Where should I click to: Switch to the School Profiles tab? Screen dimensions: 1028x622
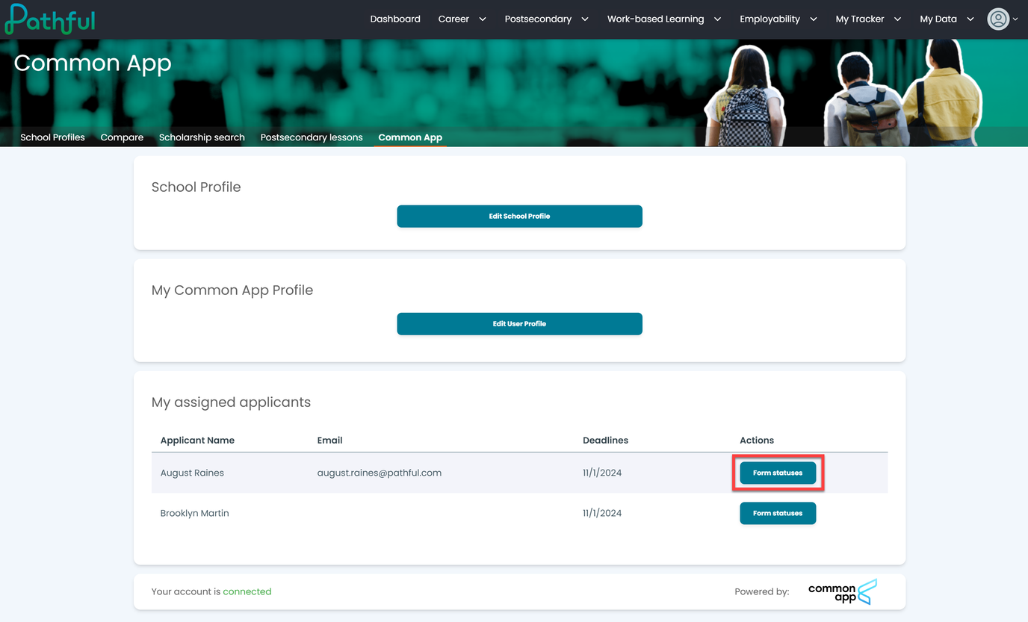pyautogui.click(x=52, y=137)
